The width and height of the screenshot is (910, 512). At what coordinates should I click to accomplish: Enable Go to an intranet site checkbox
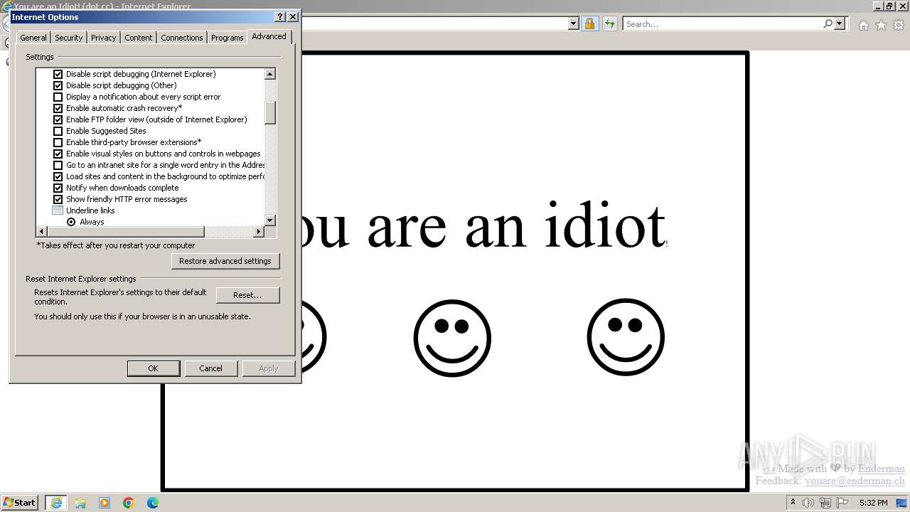tap(58, 165)
